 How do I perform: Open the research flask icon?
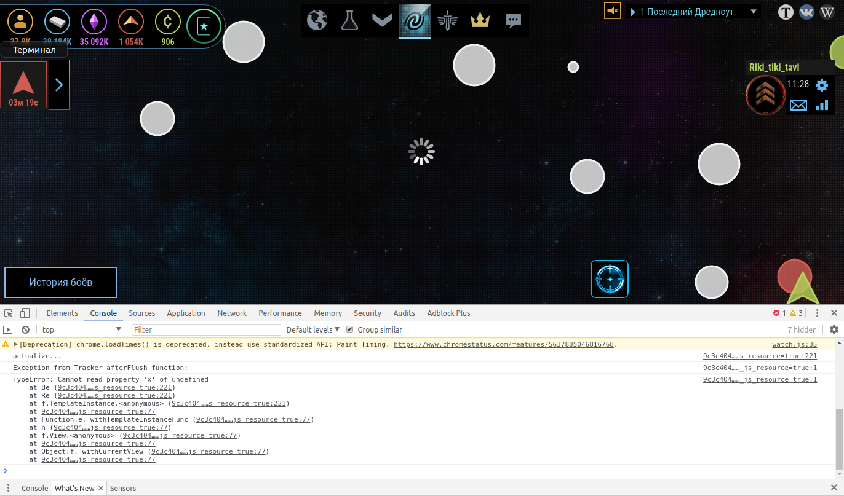pos(349,20)
